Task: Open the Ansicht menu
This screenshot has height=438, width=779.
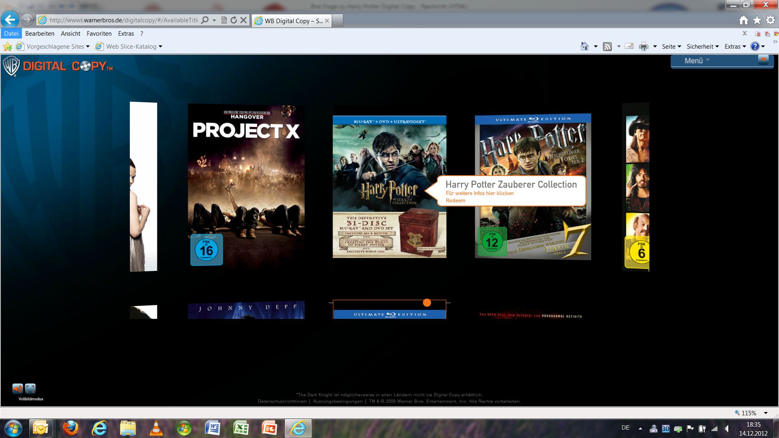Action: coord(71,34)
